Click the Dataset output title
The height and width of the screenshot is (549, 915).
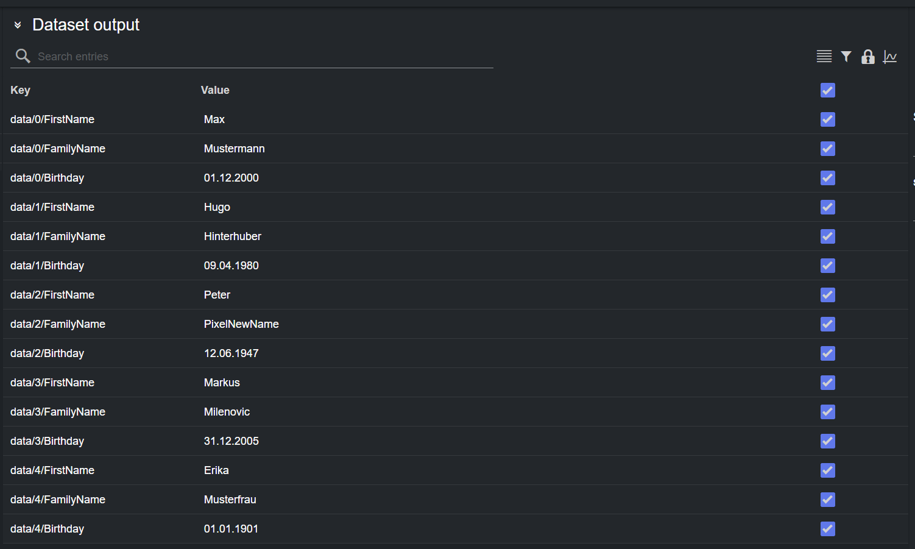click(x=86, y=25)
